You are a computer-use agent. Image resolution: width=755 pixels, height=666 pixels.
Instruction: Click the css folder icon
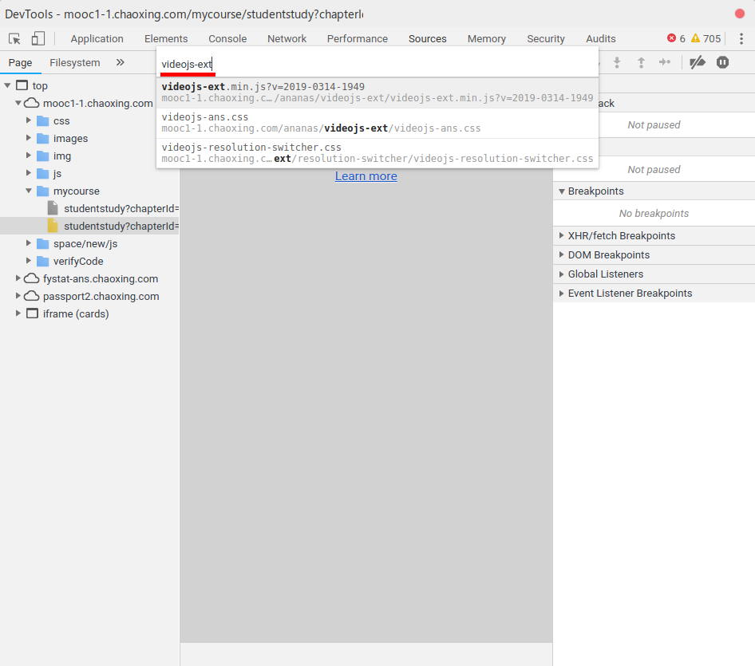pyautogui.click(x=43, y=120)
